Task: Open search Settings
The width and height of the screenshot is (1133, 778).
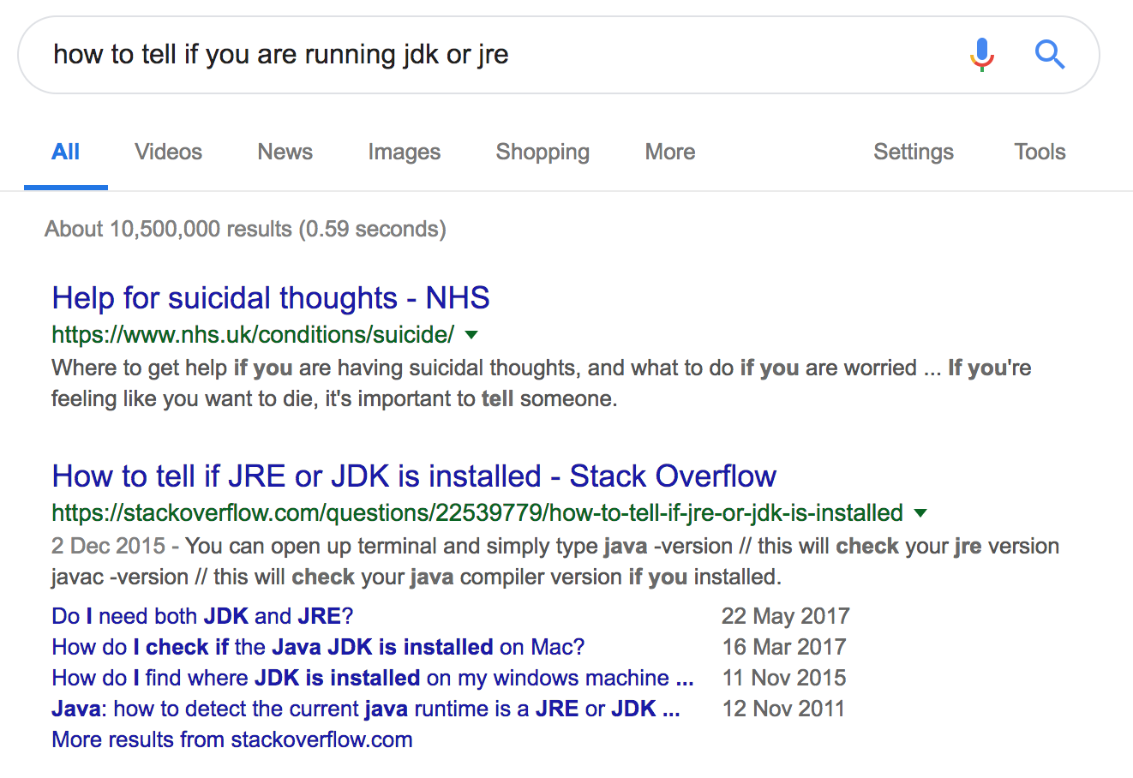Action: 913,153
